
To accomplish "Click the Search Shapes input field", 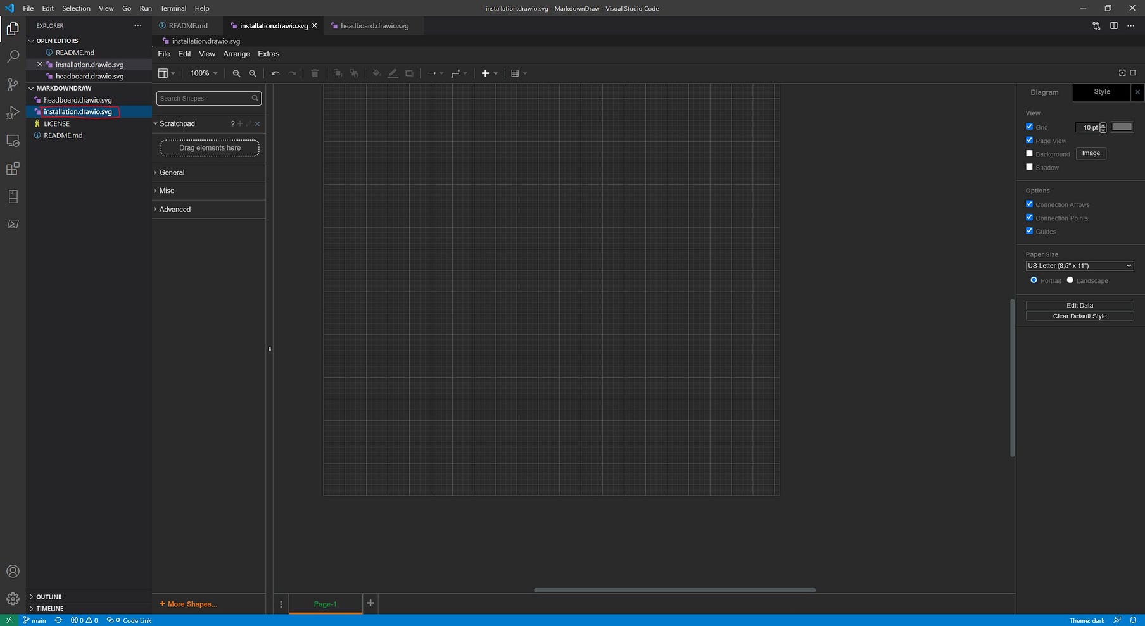I will point(204,98).
